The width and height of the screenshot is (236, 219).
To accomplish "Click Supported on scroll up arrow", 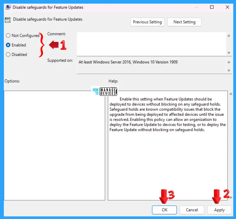I will tap(229, 62).
